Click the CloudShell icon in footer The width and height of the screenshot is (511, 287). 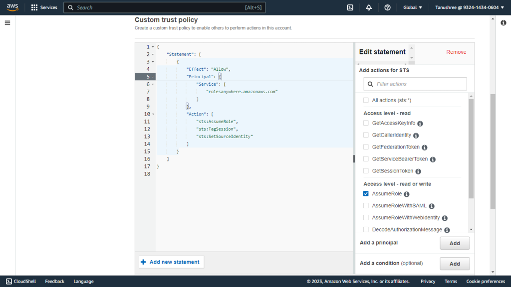click(9, 281)
